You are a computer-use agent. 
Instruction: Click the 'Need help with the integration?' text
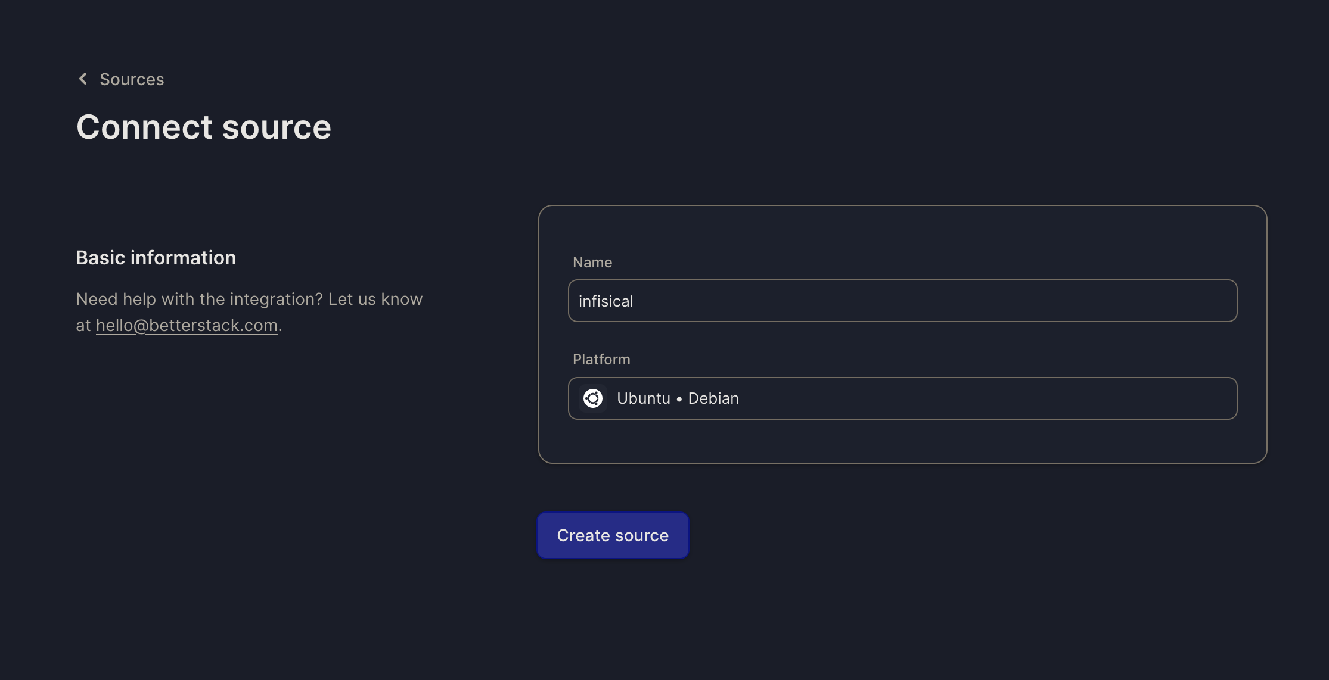200,299
